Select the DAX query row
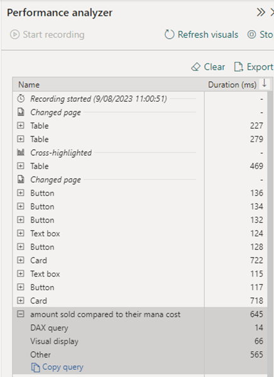 tap(140, 327)
